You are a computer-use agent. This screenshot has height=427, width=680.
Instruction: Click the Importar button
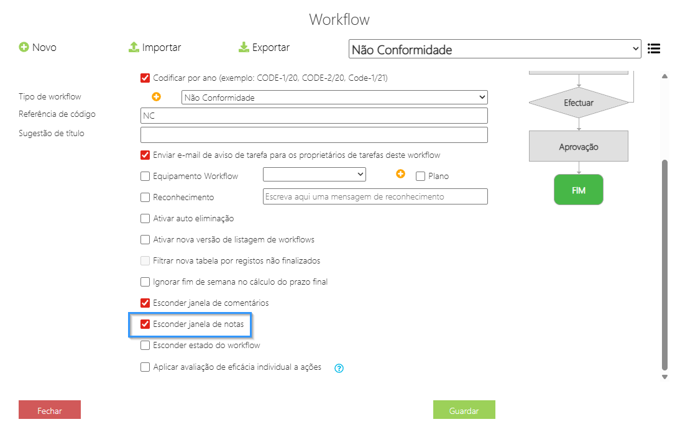155,47
